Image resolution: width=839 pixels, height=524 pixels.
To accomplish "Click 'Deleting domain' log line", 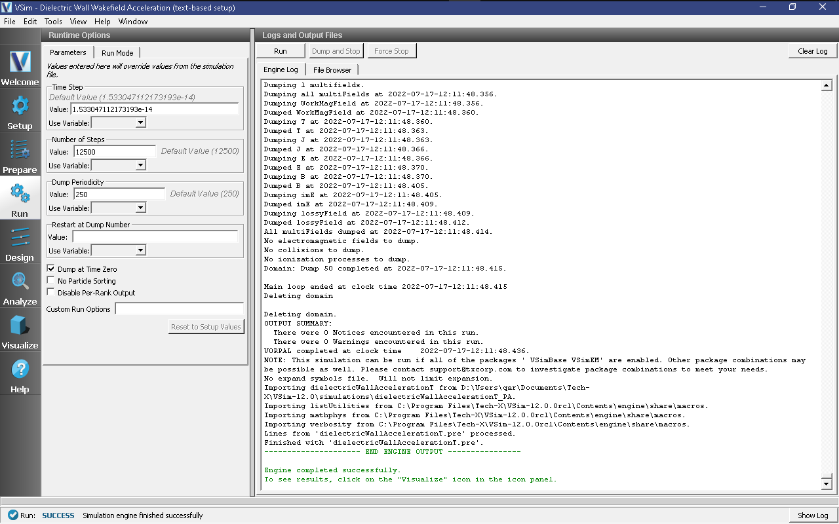I will pyautogui.click(x=298, y=296).
